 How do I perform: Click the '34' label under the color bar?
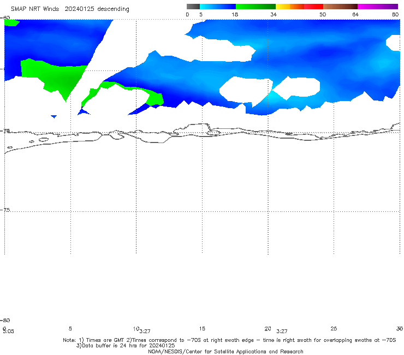click(x=274, y=14)
